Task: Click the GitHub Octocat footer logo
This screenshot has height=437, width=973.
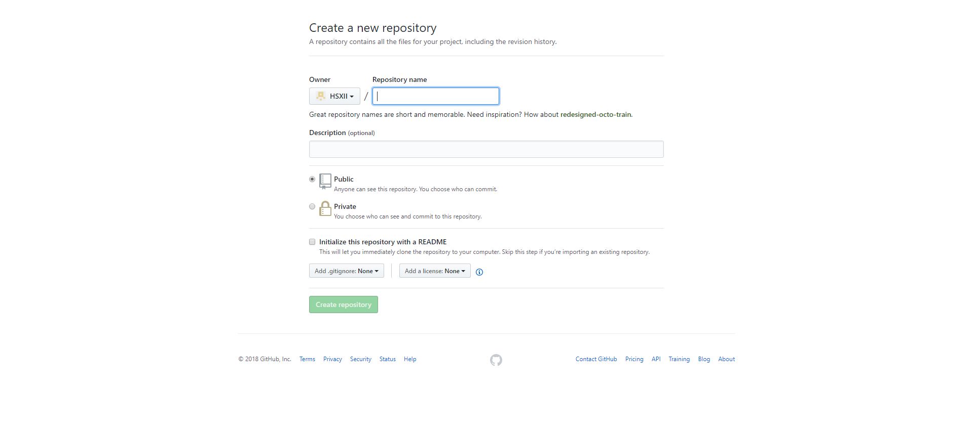Action: coord(496,360)
